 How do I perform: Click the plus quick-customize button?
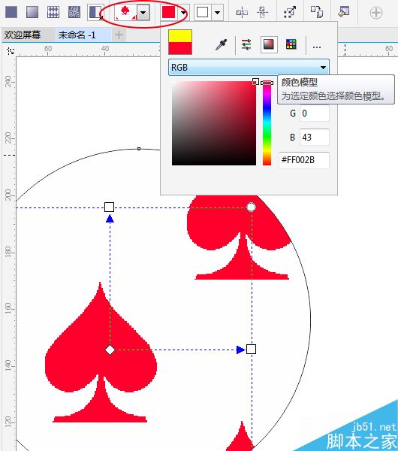(376, 13)
